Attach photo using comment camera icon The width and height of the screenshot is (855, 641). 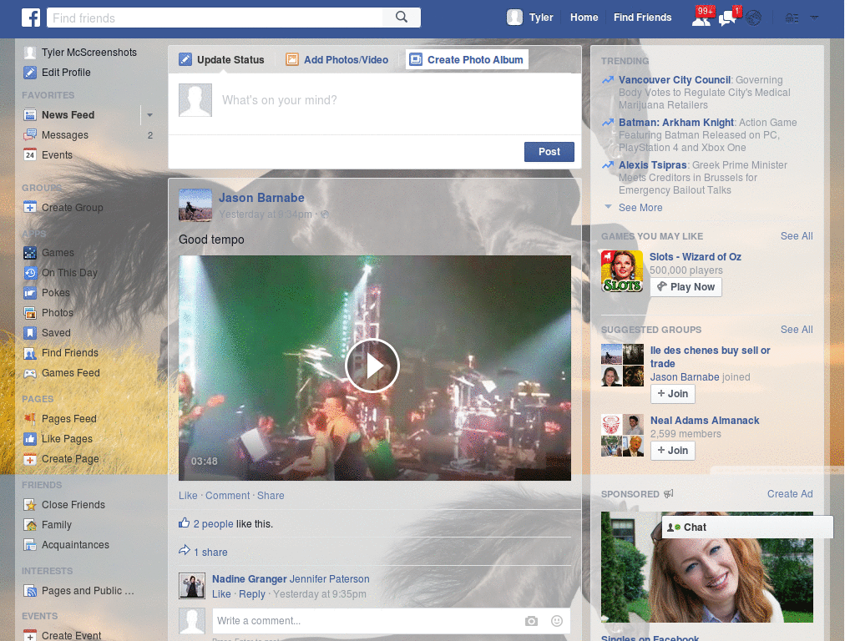pos(531,621)
